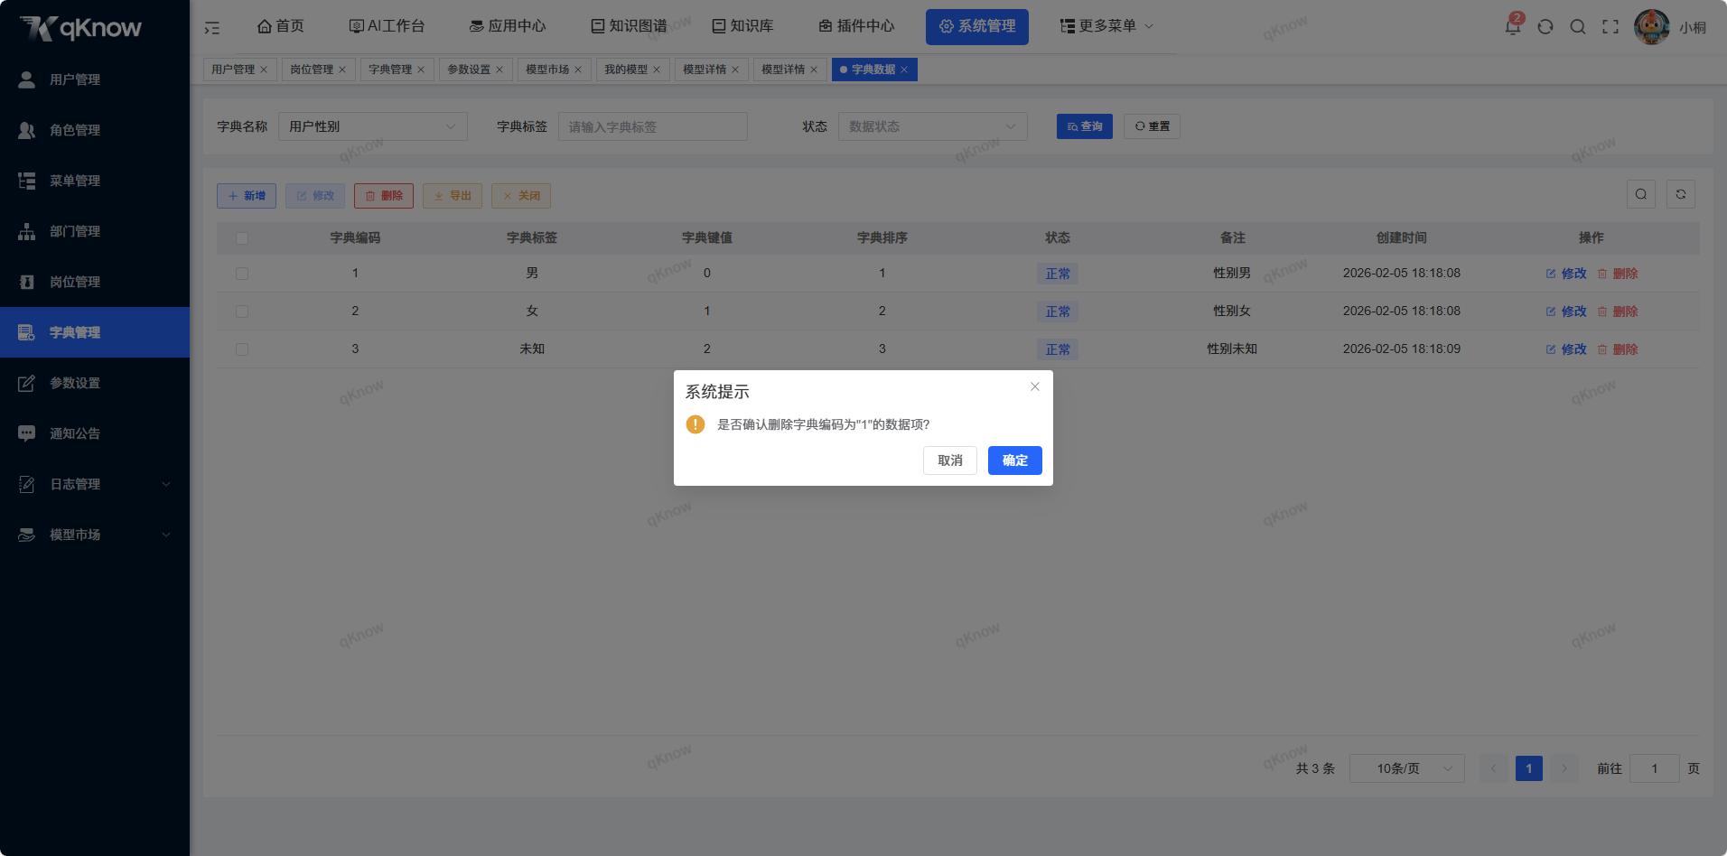Select 系统管理 in top menu
Viewport: 1727px width, 856px height.
pos(977,26)
